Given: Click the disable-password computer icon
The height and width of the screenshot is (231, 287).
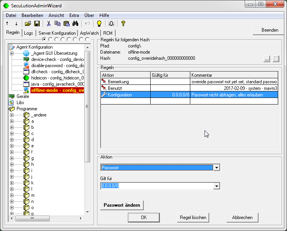Looking at the screenshot, I should click(26, 66).
